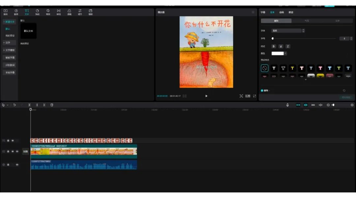Click the save preset button at the panel bottom

pos(346,97)
